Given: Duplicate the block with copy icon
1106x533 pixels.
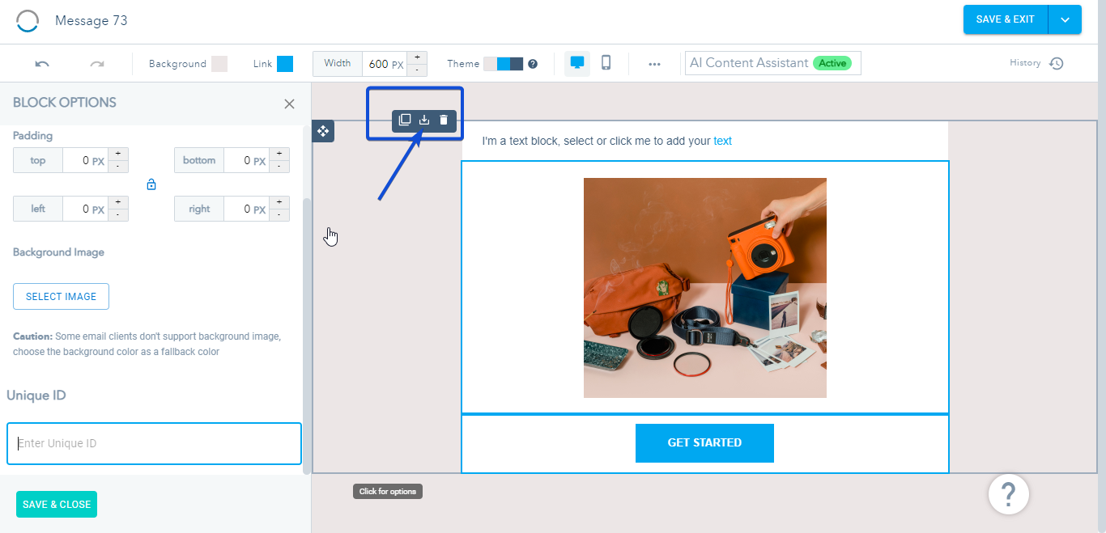Looking at the screenshot, I should tap(405, 121).
